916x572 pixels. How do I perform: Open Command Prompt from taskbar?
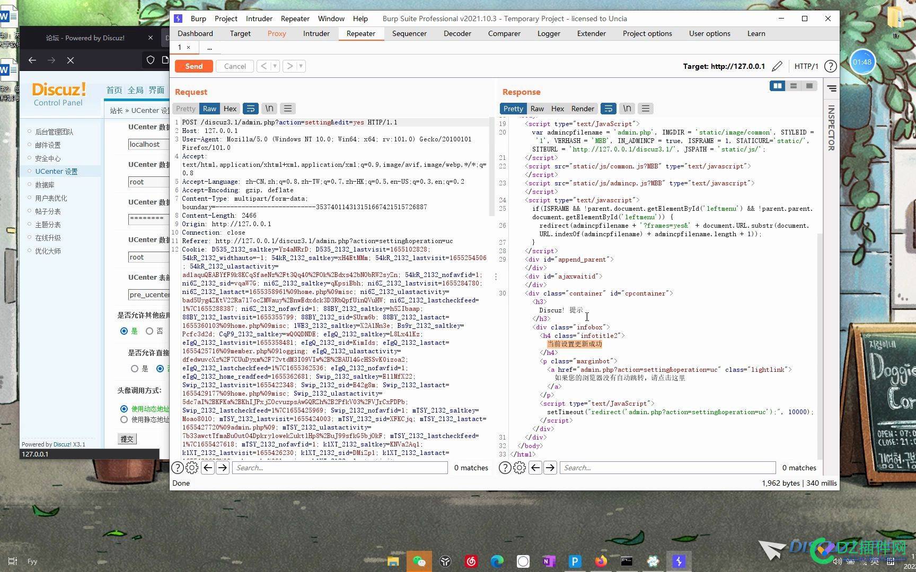click(627, 561)
